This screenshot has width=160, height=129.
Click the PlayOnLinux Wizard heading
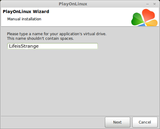click(x=26, y=12)
